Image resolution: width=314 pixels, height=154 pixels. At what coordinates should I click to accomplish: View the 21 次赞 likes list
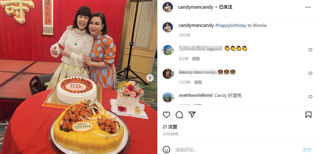[x=170, y=127]
